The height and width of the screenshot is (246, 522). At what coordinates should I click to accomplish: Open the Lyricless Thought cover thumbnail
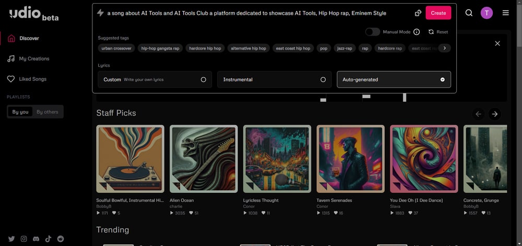click(277, 159)
